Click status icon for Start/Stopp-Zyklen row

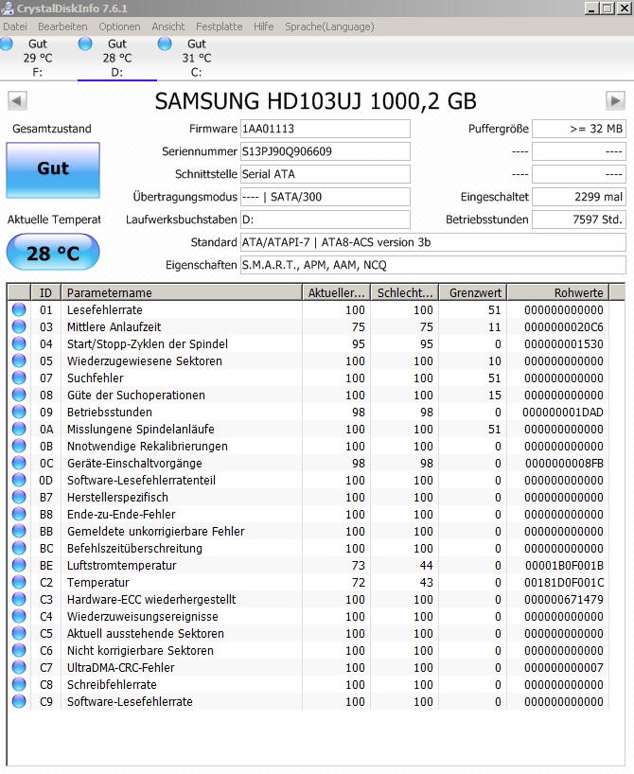click(x=19, y=344)
